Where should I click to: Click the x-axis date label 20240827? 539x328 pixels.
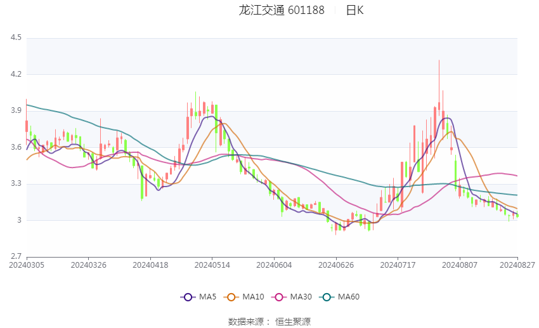click(517, 265)
